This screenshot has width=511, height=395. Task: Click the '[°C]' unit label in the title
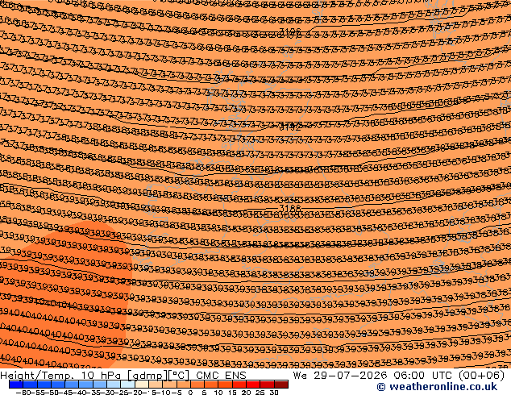tap(179, 376)
